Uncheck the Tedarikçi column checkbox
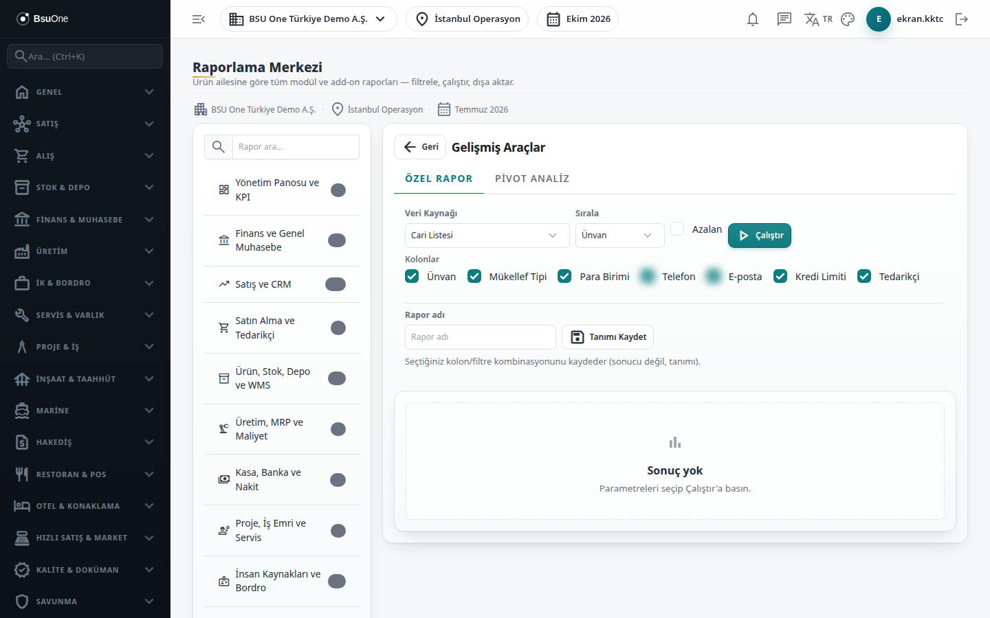This screenshot has width=990, height=618. [x=864, y=276]
